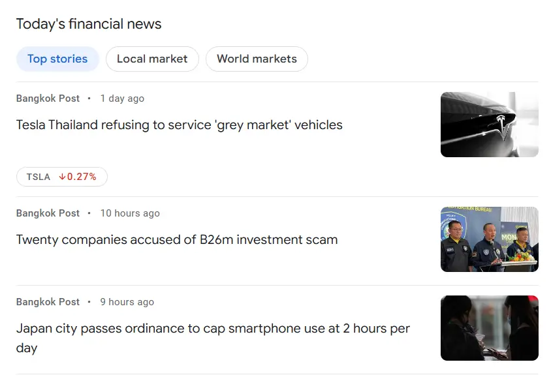The width and height of the screenshot is (551, 377).
Task: Click the "Today's financial news" heading
Action: pos(89,24)
